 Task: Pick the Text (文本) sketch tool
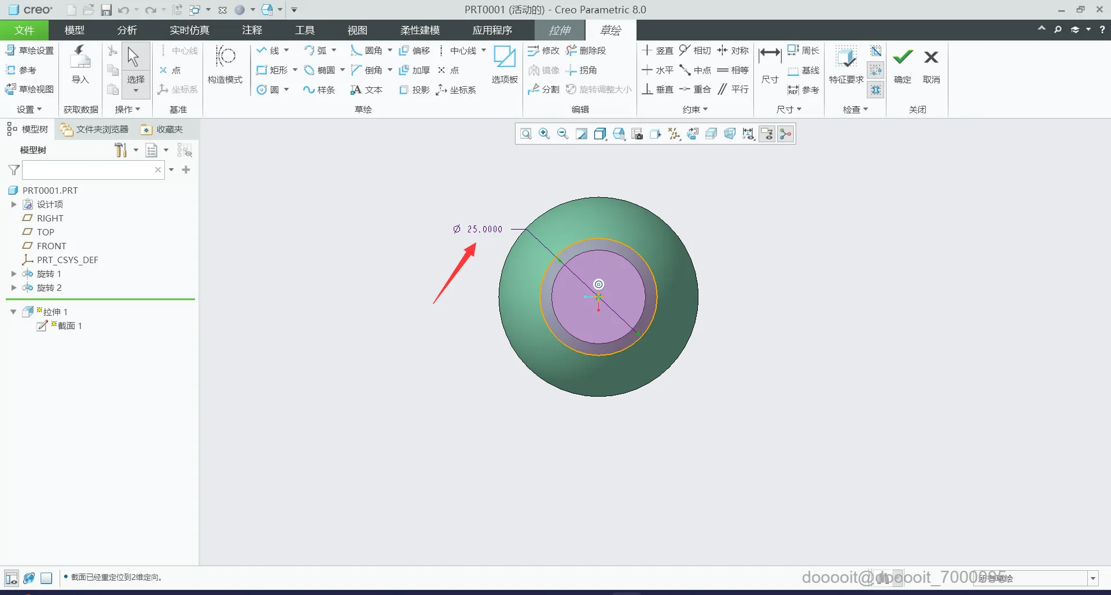[366, 90]
